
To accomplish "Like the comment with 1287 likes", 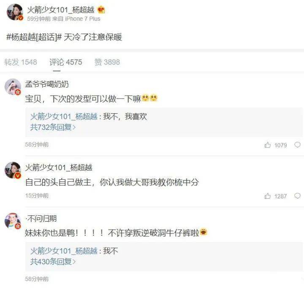I will [x=268, y=196].
